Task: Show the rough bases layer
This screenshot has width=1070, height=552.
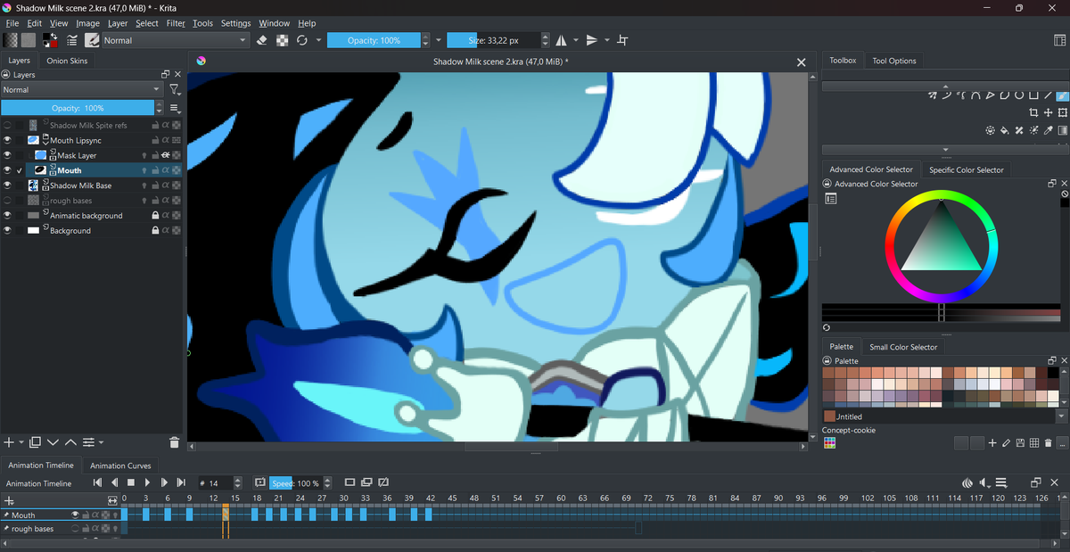Action: pos(7,201)
